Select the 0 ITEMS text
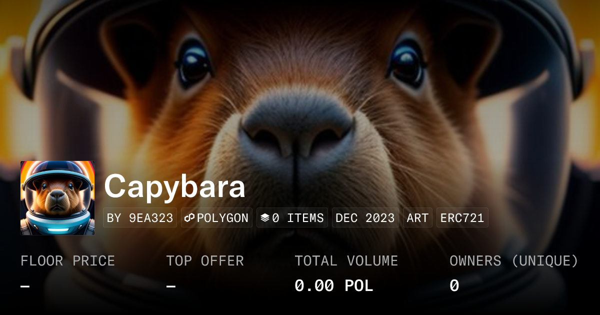 298,218
